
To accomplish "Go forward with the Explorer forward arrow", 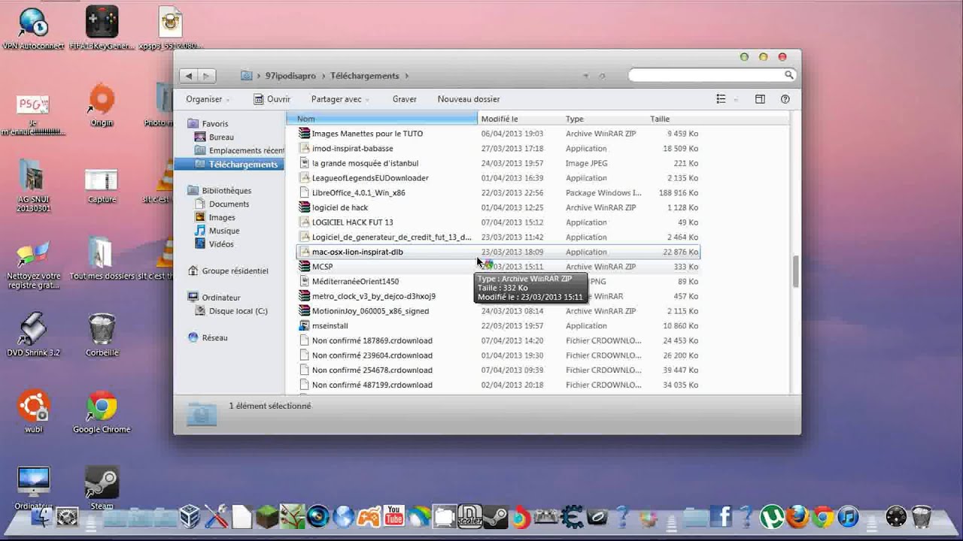I will click(x=205, y=75).
